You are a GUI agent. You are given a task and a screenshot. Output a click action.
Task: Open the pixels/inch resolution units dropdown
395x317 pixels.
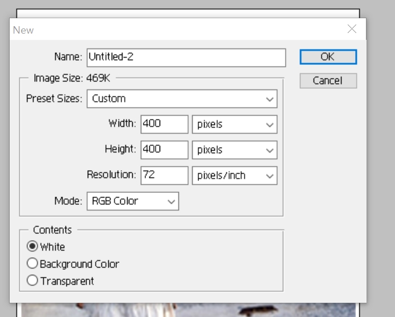234,176
